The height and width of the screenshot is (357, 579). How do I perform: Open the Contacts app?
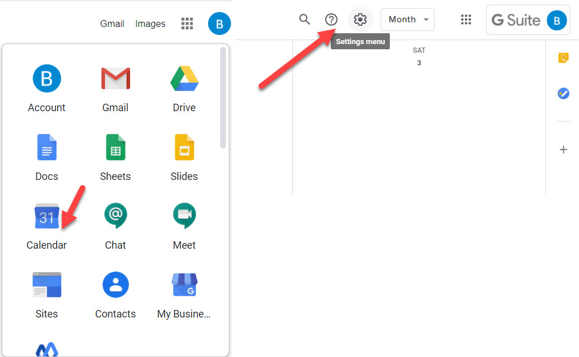click(115, 285)
